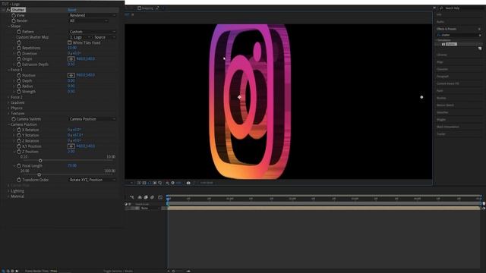
Task: Click the Y Rotation value field
Action: click(x=75, y=135)
